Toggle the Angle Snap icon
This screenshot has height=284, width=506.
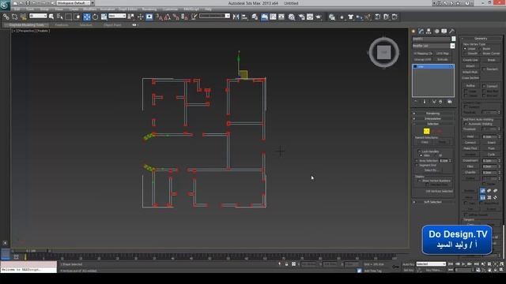pos(168,17)
